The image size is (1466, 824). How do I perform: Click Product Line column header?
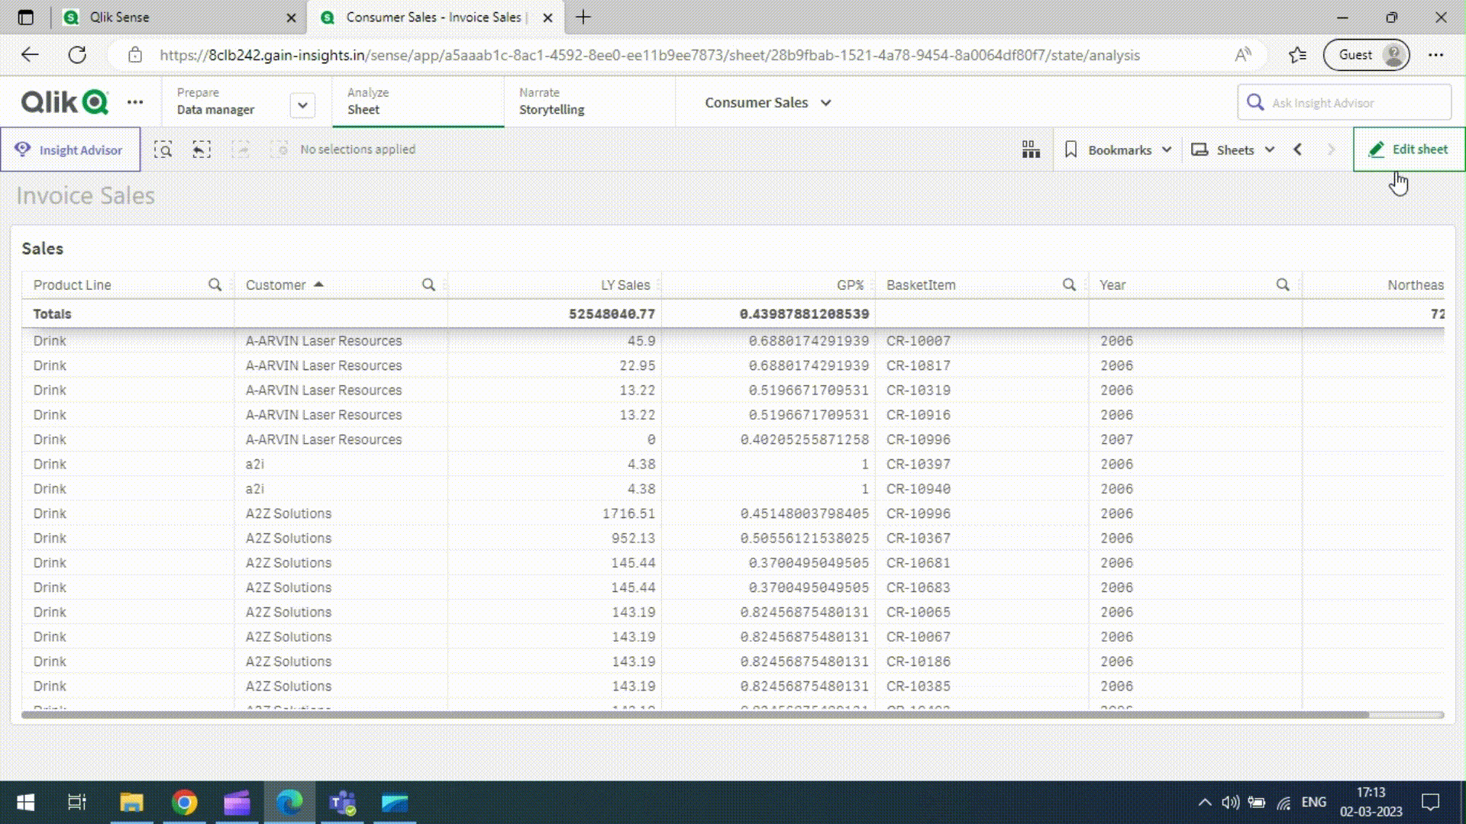click(x=72, y=285)
